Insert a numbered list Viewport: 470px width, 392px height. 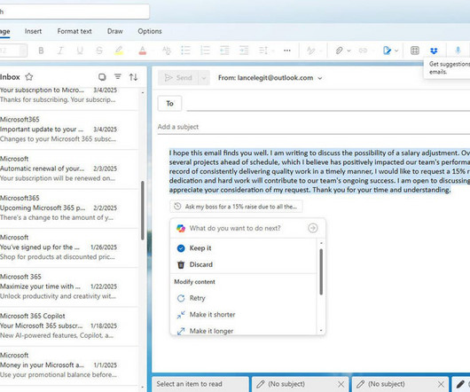[x=205, y=51]
